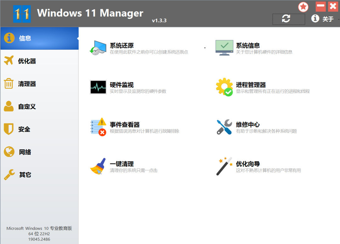This screenshot has height=244, width=340.
Task: Click description 显示和管理所有正在运行的进程和线程
Action: [273, 91]
